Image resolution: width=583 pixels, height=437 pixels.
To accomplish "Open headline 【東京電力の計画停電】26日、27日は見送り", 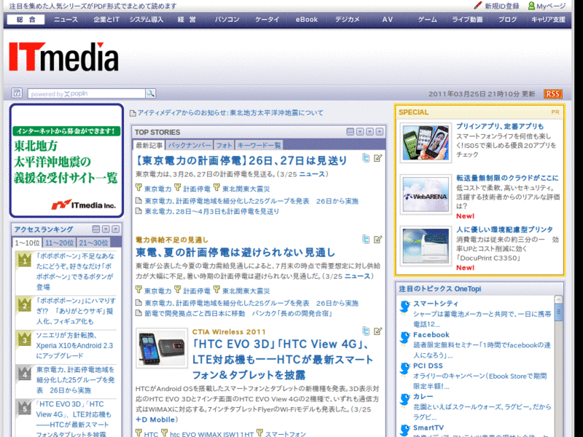I will [x=240, y=160].
